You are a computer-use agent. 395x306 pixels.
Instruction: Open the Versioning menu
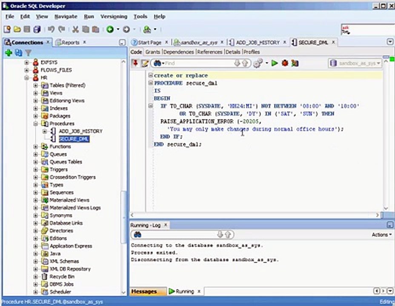pyautogui.click(x=114, y=17)
